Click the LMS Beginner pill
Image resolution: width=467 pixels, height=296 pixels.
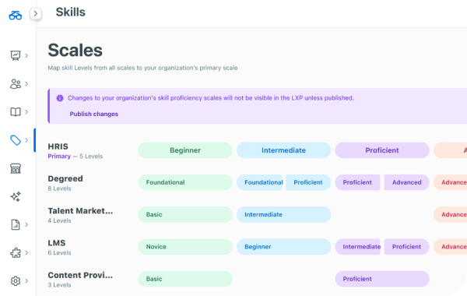point(283,247)
